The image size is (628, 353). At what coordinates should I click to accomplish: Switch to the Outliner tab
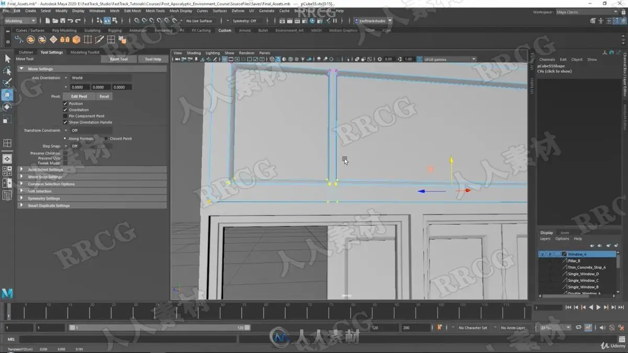coord(26,52)
